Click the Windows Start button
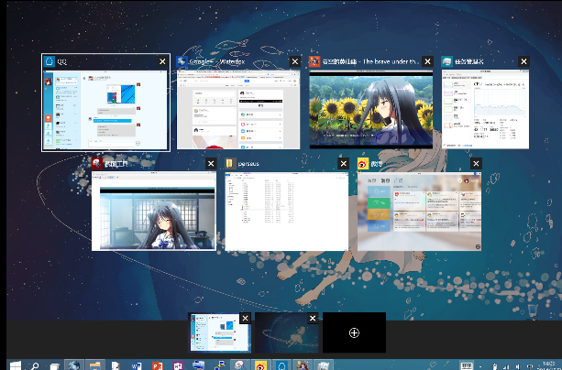This screenshot has height=370, width=562. point(14,365)
